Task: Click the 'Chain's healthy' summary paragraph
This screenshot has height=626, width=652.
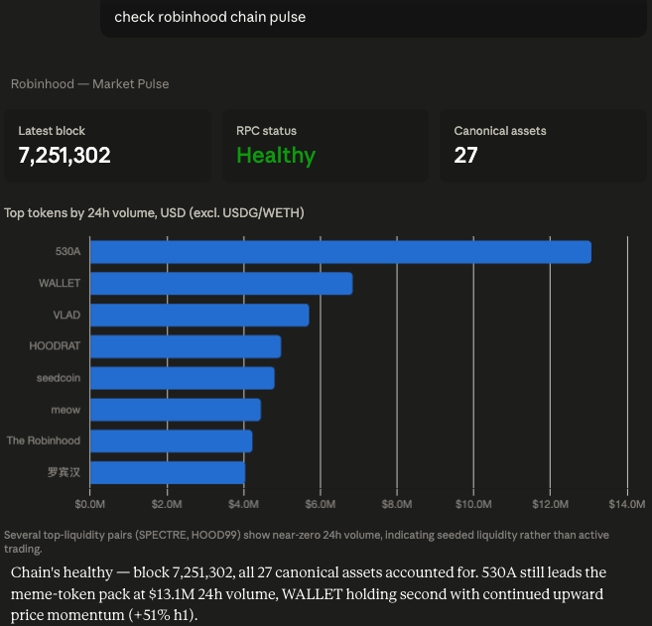Action: [308, 593]
